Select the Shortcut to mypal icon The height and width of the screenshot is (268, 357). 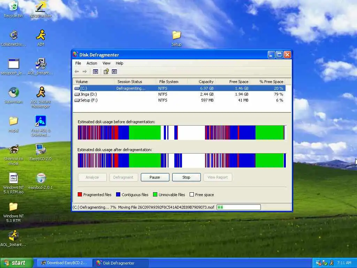tap(14, 155)
